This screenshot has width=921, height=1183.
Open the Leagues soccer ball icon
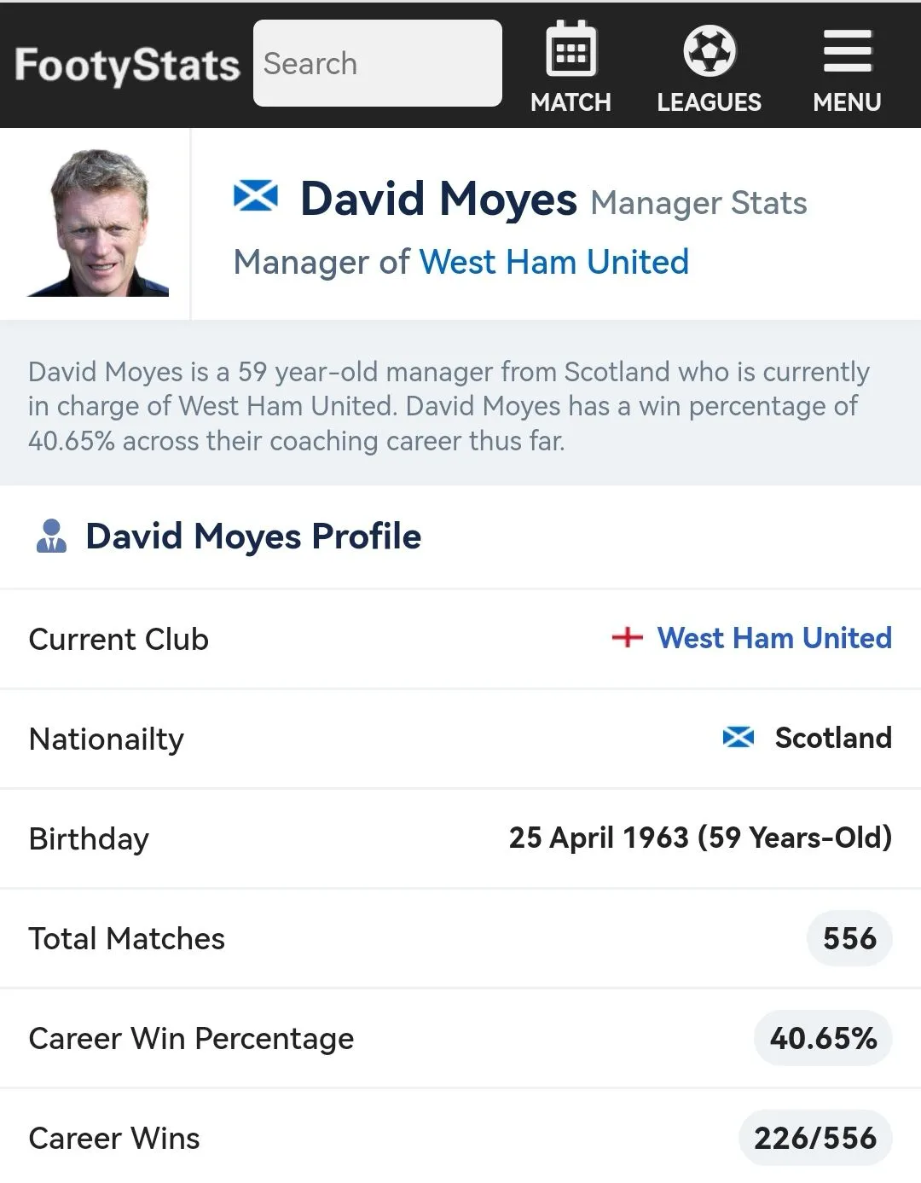pyautogui.click(x=709, y=49)
